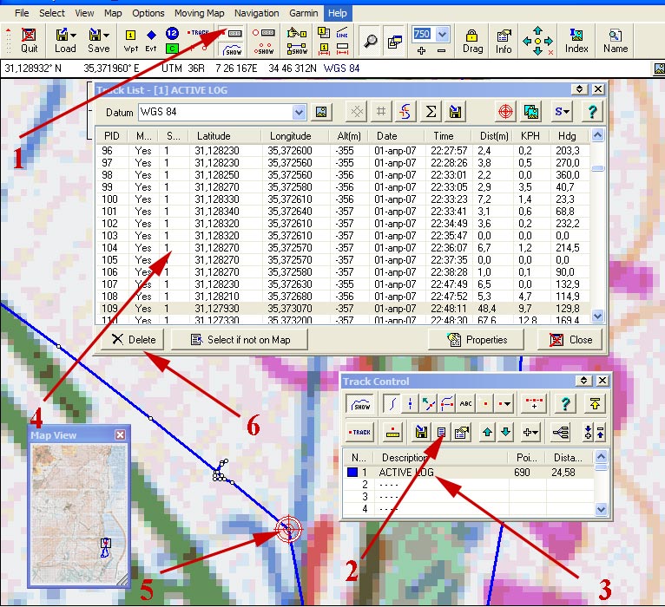Click the Wpt position waypoint tool
665x607 pixels.
(x=130, y=41)
